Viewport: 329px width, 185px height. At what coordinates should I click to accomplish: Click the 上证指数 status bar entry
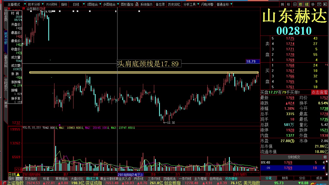(15, 183)
